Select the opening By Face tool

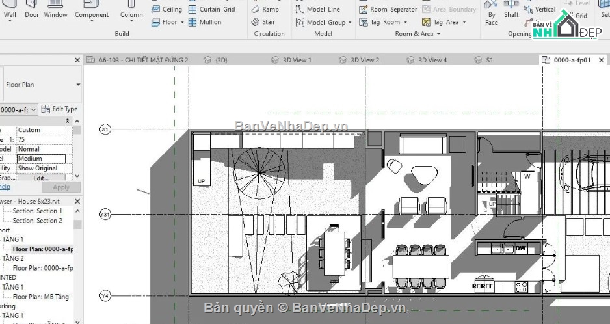point(492,12)
